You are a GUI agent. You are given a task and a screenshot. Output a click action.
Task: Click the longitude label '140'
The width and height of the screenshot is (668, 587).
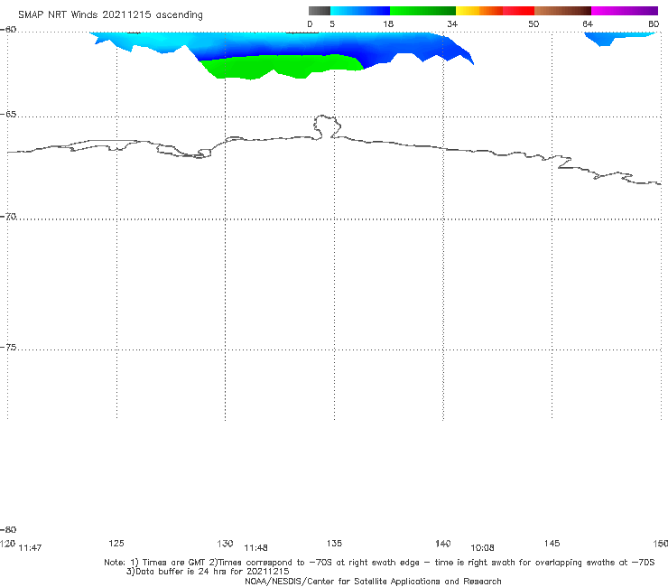click(443, 544)
